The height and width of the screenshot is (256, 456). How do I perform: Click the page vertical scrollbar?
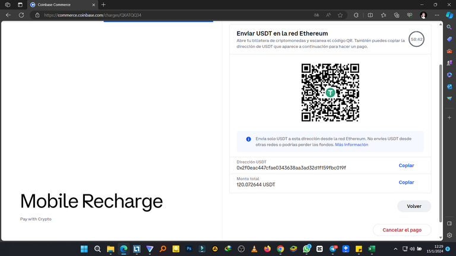pyautogui.click(x=441, y=142)
